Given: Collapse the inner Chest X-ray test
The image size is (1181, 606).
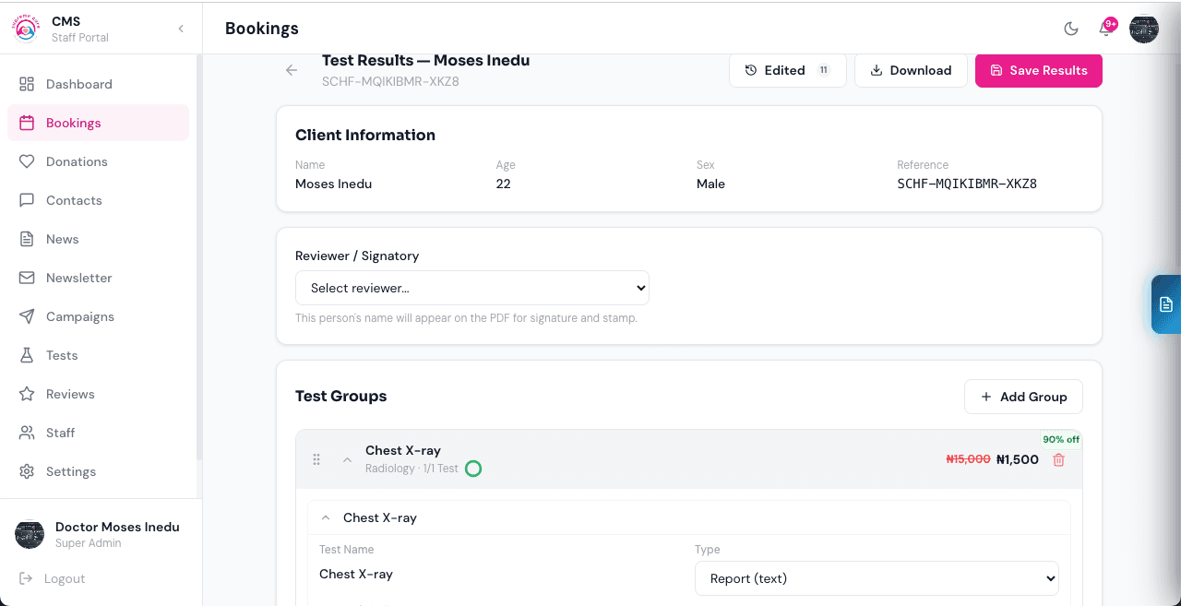Looking at the screenshot, I should [x=326, y=517].
